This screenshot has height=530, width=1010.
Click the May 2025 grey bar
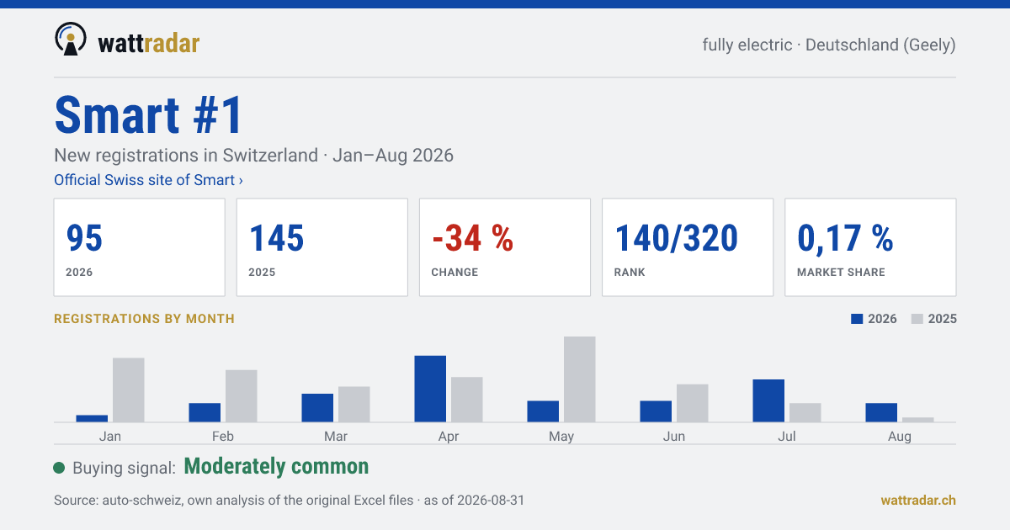pos(580,379)
